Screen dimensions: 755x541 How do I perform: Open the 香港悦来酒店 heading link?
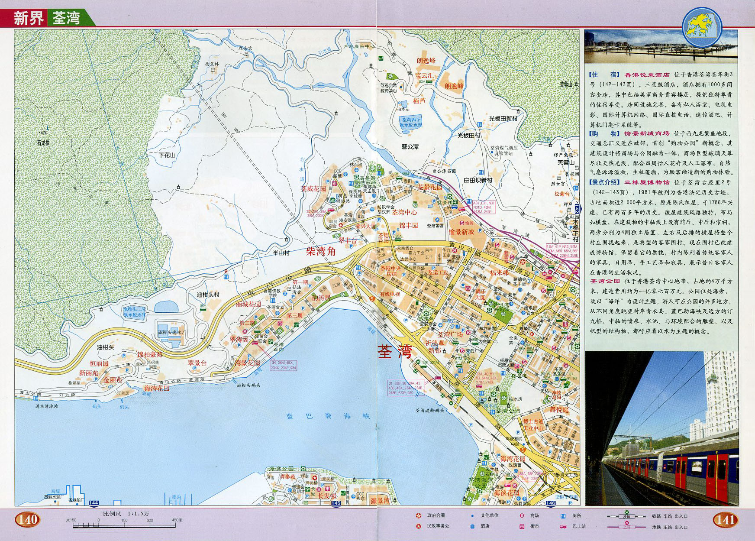click(647, 75)
